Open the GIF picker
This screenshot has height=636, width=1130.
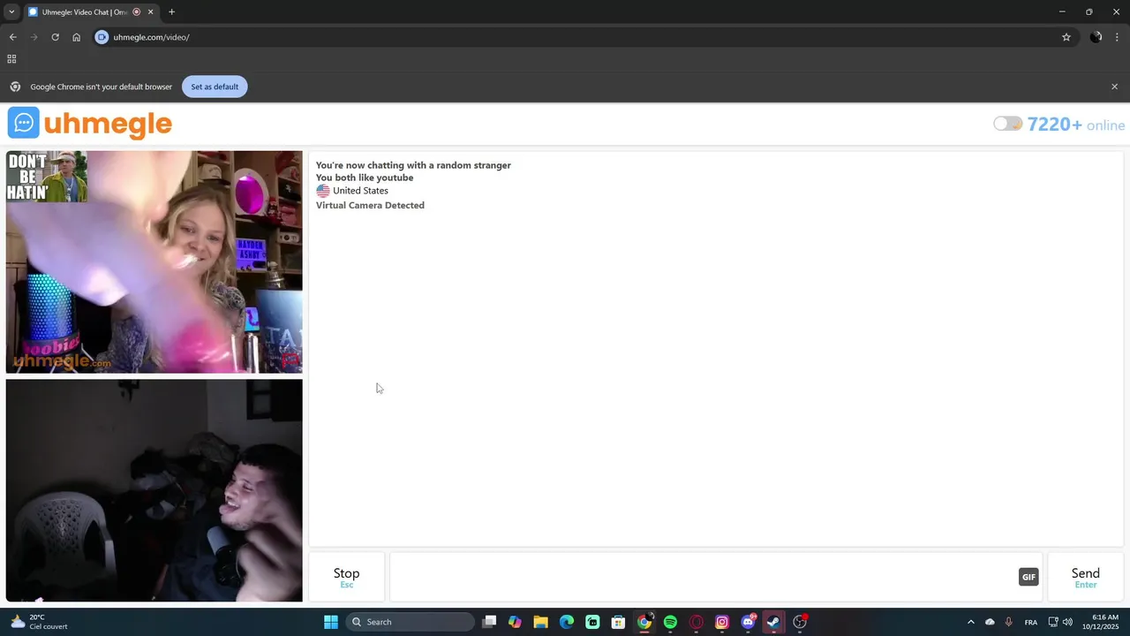coord(1028,577)
